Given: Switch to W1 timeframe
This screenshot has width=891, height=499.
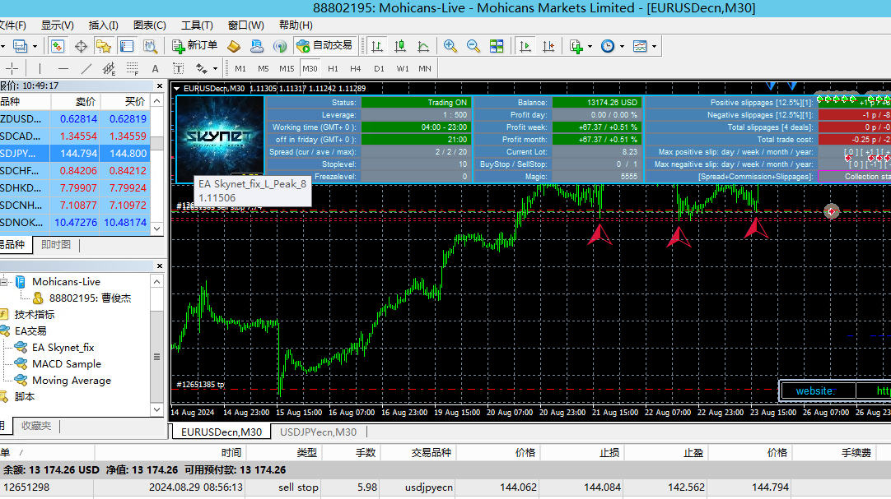Looking at the screenshot, I should coord(403,68).
